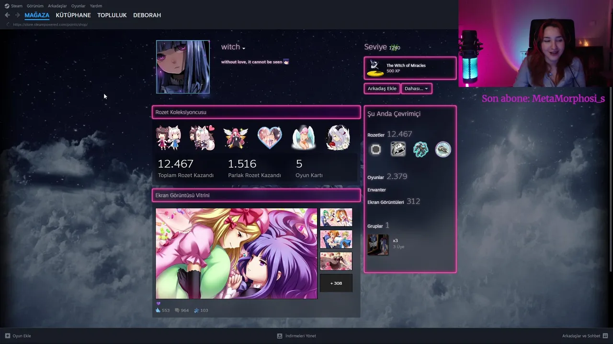This screenshot has width=613, height=344.
Task: Open the Görünüm menu
Action: point(35,6)
